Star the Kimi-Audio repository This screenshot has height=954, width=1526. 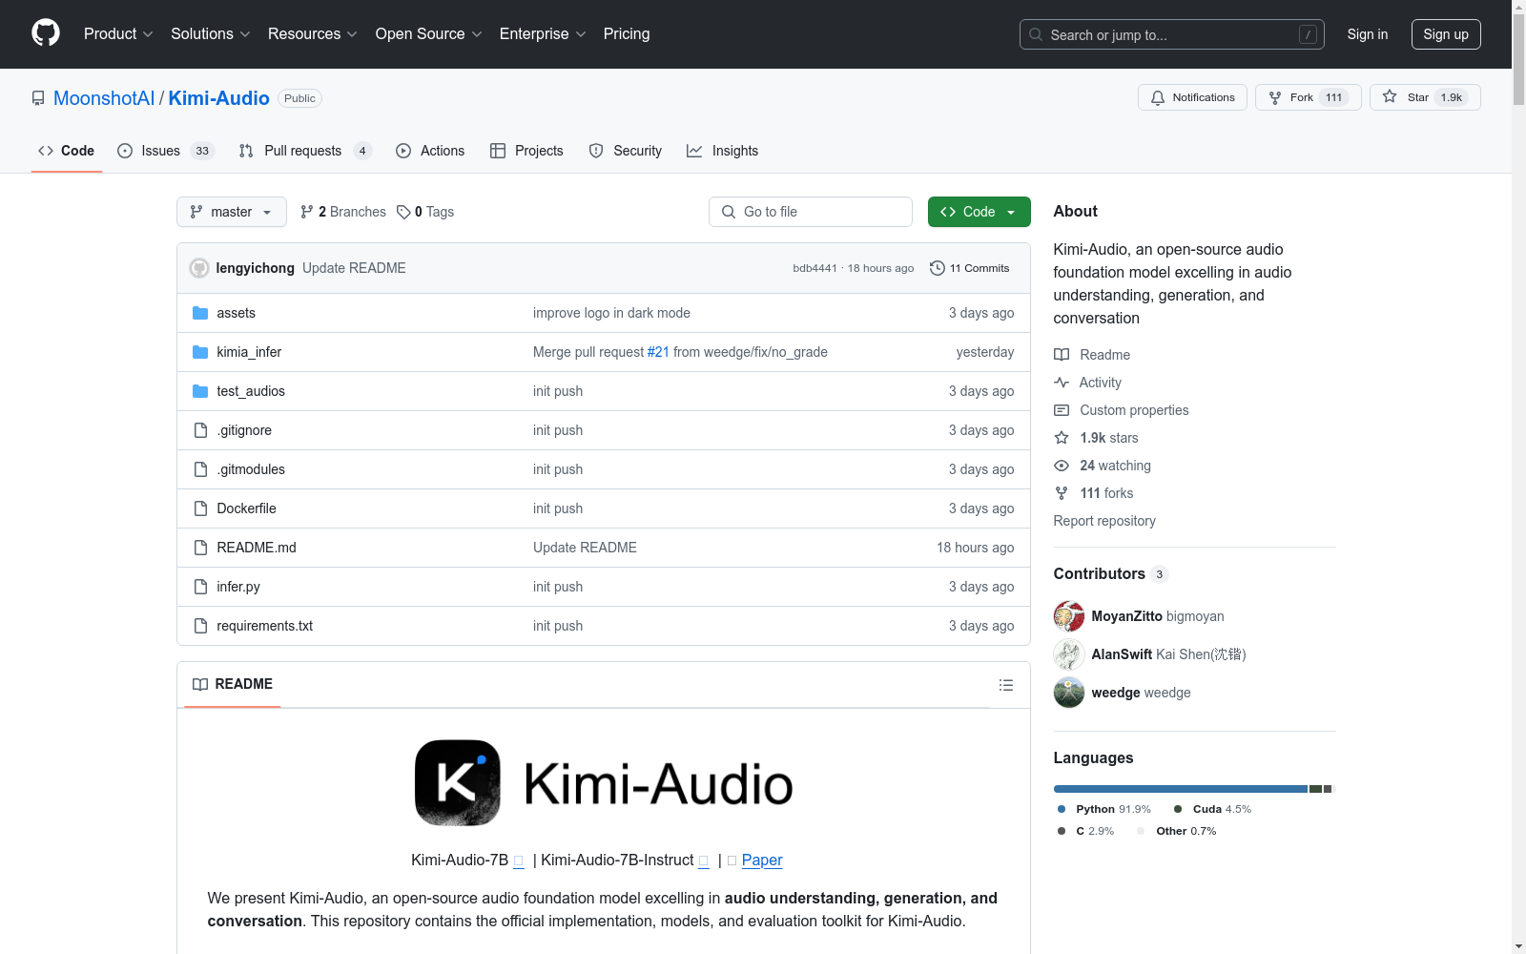pos(1425,97)
